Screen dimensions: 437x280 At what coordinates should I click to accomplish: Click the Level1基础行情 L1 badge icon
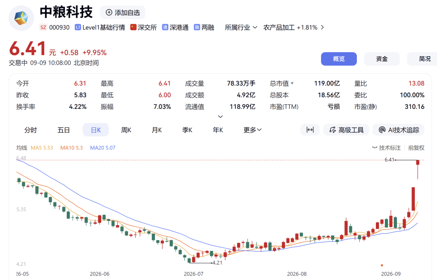pyautogui.click(x=78, y=27)
